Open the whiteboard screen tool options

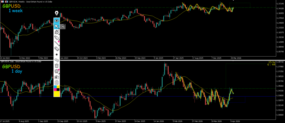coord(57,71)
